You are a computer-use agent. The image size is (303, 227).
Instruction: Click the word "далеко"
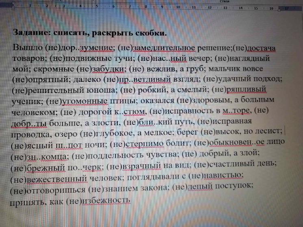(87, 79)
